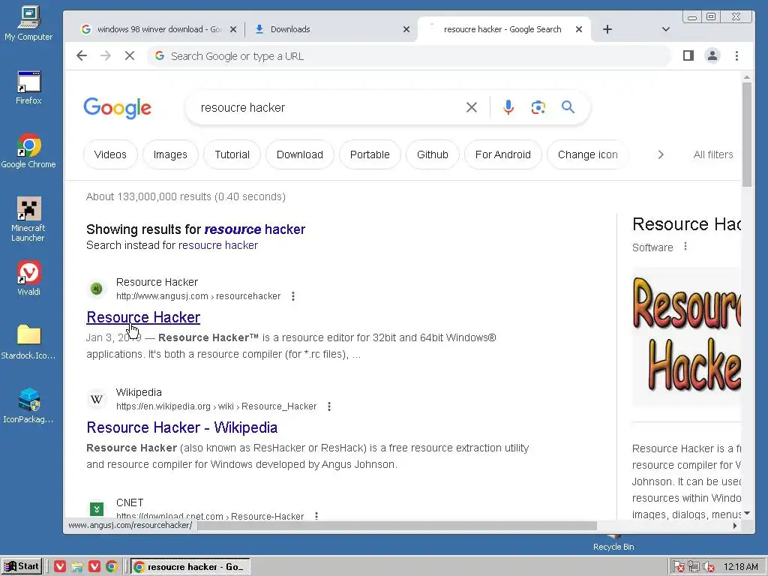Open the Resource Hacker - Wikipedia link
The height and width of the screenshot is (576, 768).
pos(181,427)
